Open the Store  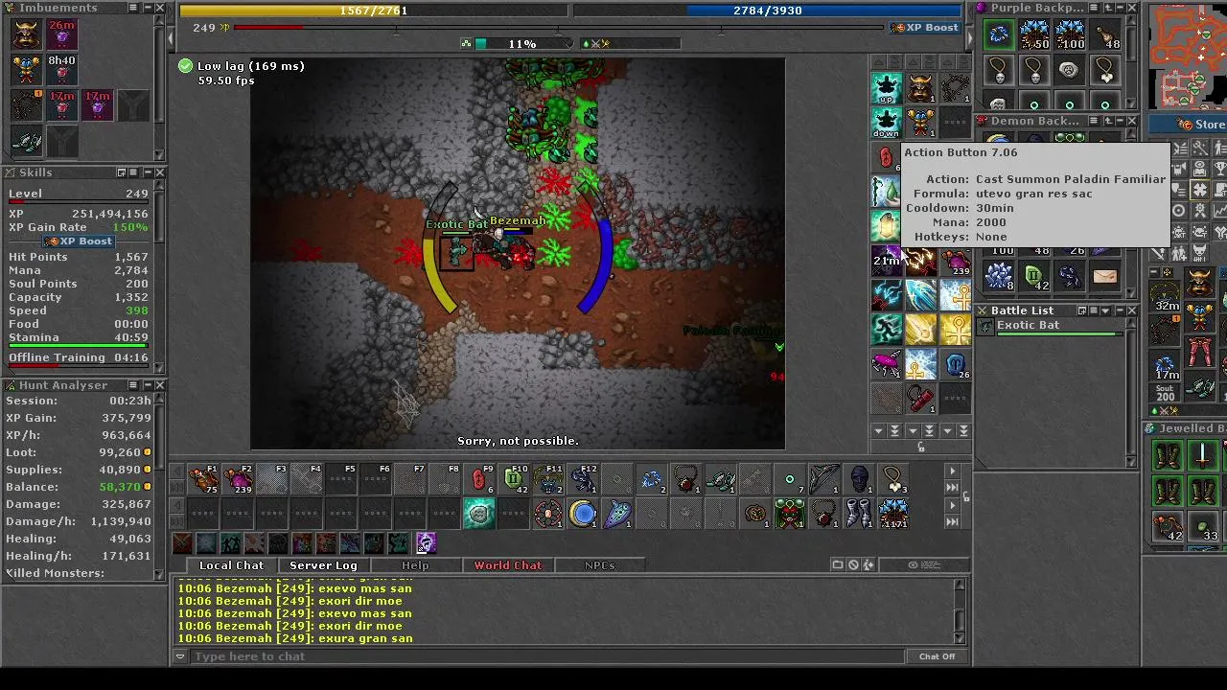pyautogui.click(x=1190, y=125)
